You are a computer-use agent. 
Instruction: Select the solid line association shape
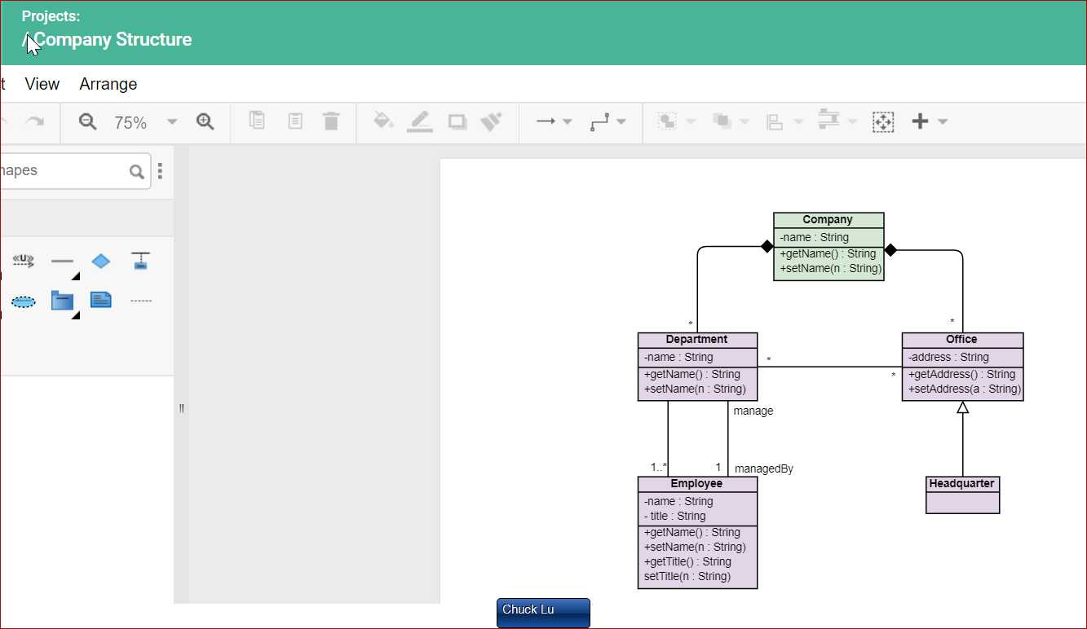click(x=63, y=262)
